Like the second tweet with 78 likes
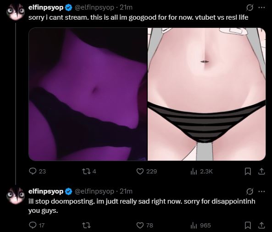Viewport: 272px width, 232px height. [x=144, y=225]
